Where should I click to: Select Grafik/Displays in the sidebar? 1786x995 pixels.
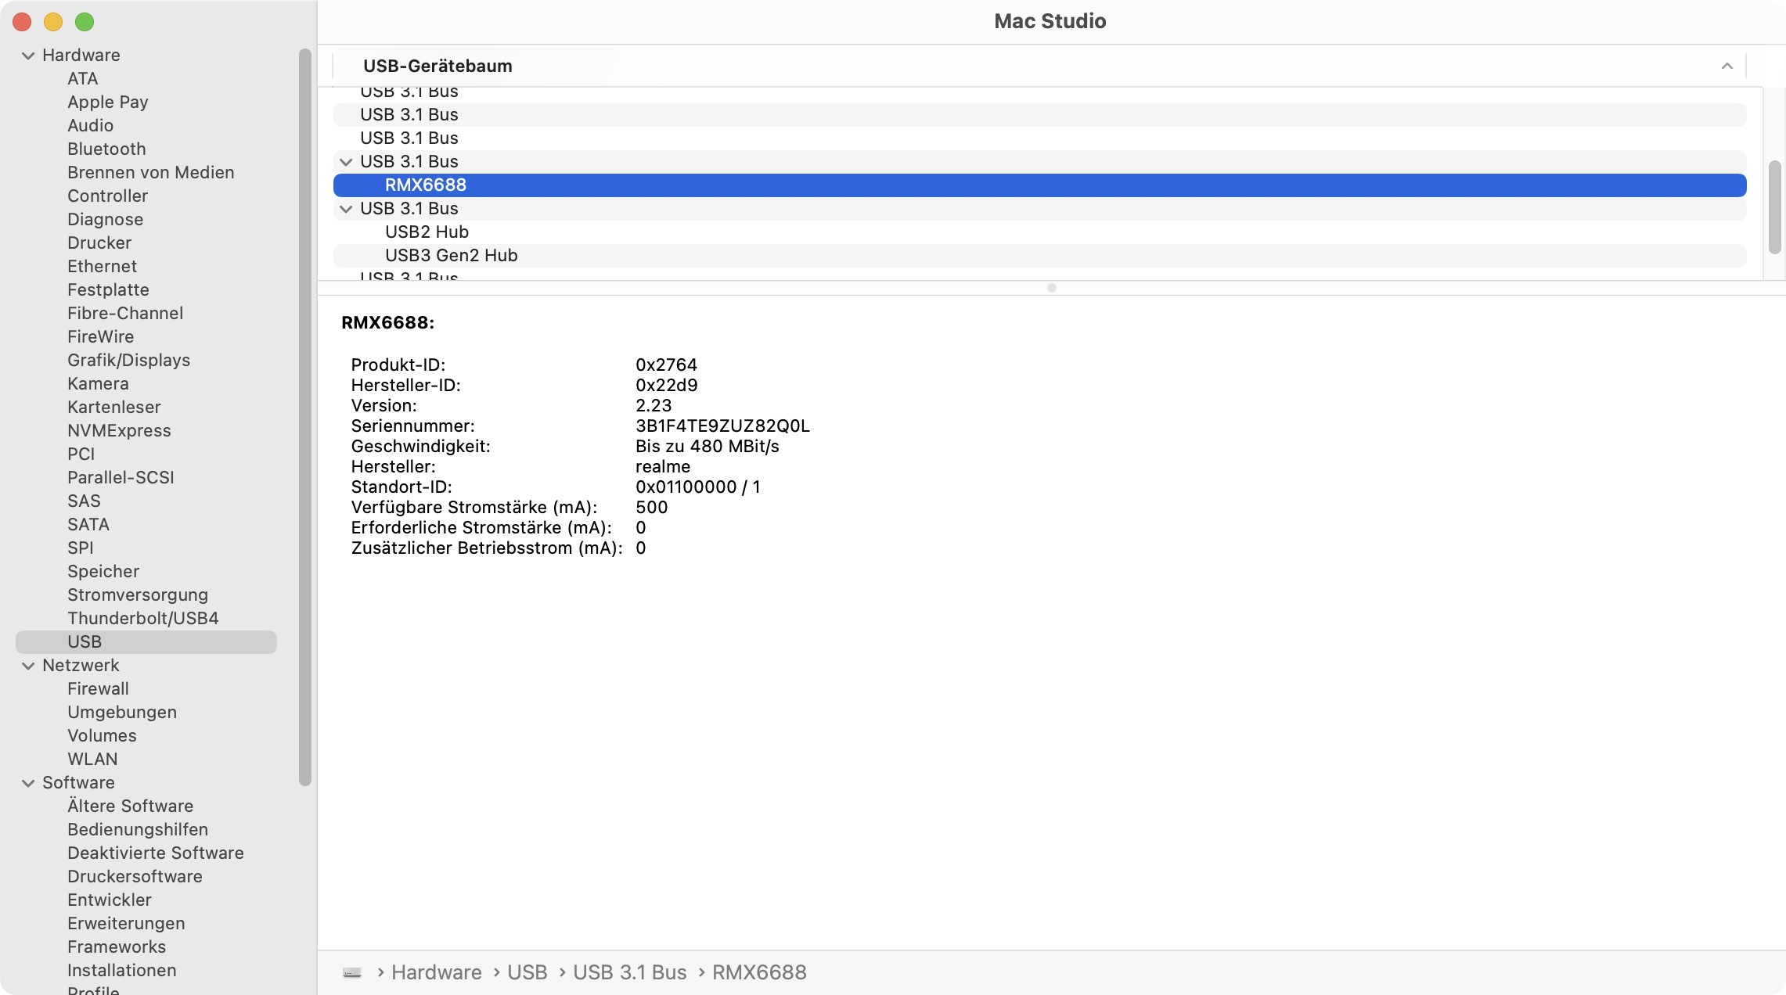pos(128,360)
